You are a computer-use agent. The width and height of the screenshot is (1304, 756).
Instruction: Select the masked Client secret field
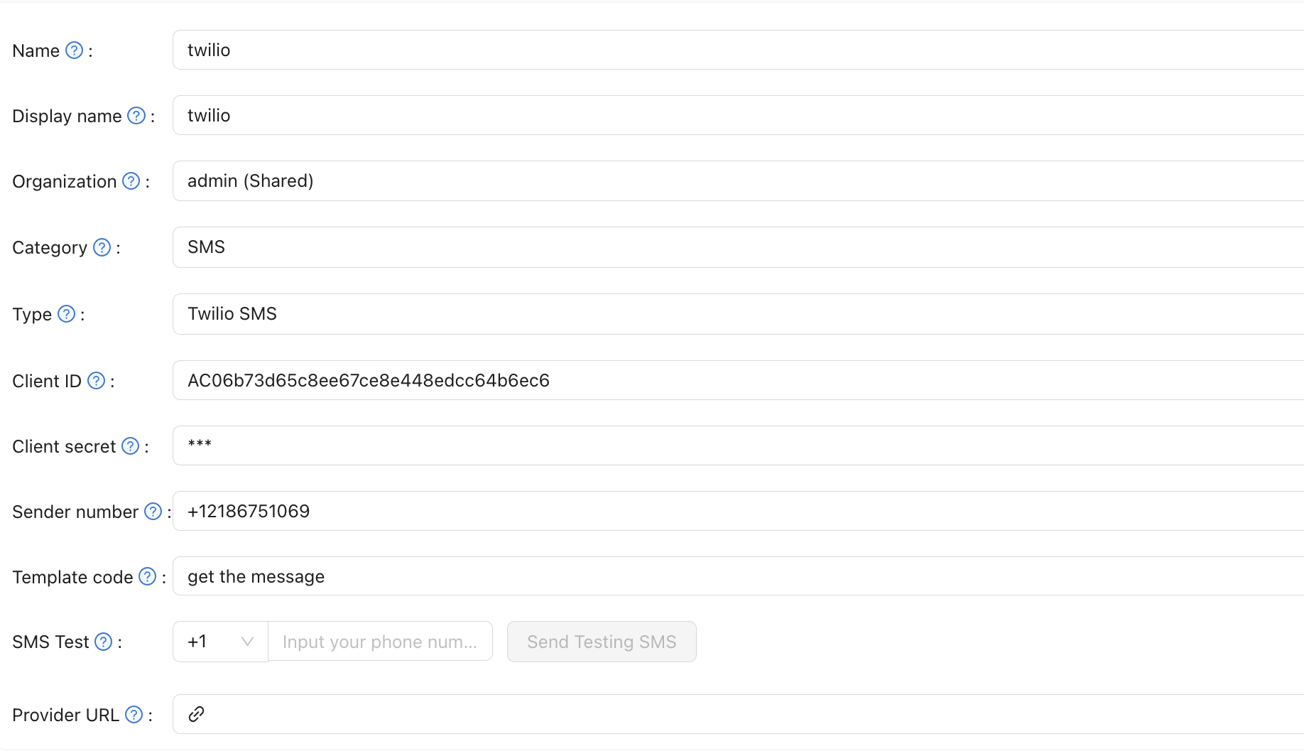pyautogui.click(x=497, y=445)
